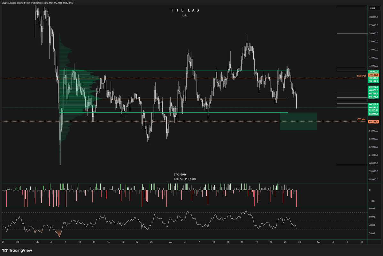Select the 70,109.2 price label
This screenshot has height=256, width=383.
coord(373,81)
